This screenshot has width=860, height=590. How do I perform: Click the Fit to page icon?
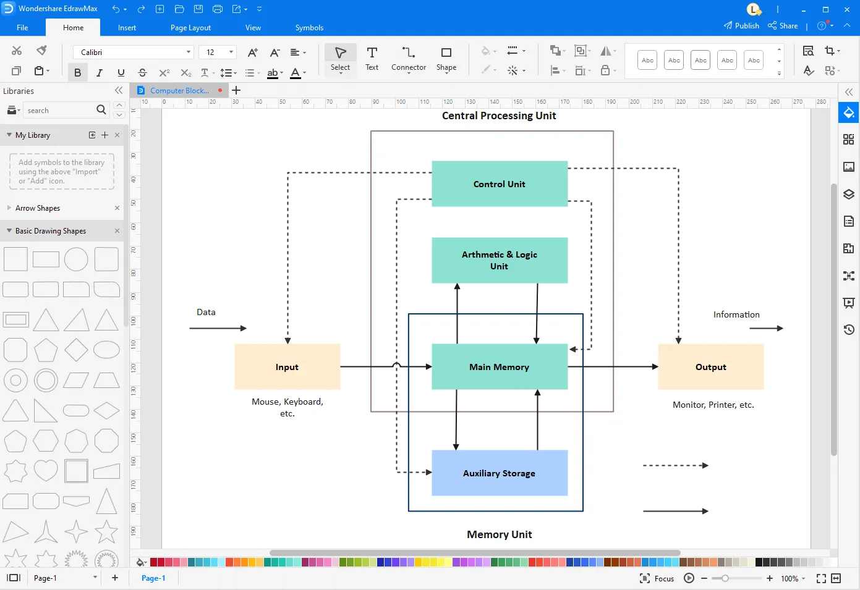(821, 578)
